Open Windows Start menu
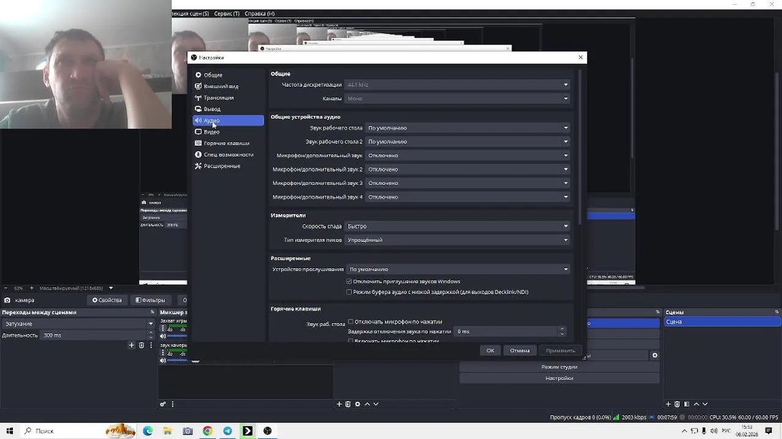 point(10,431)
